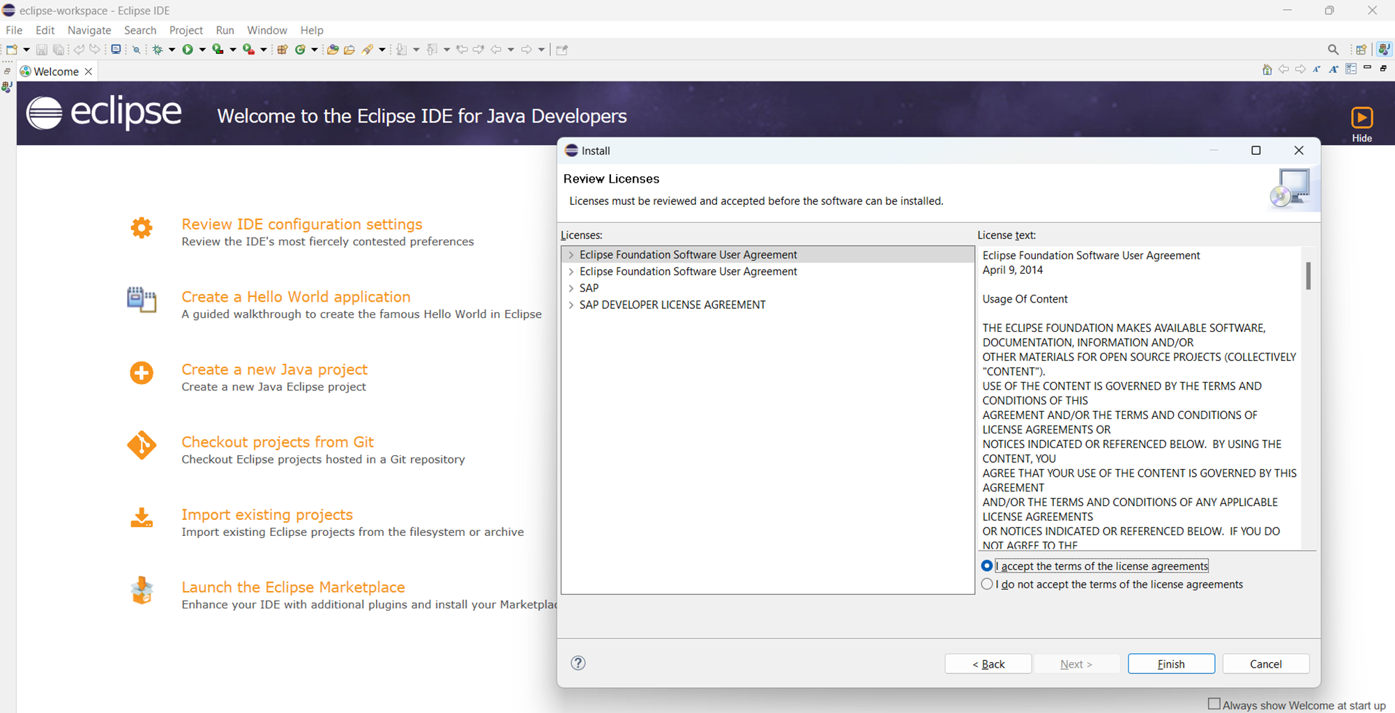Open the Install dialog help icon
1395x713 pixels.
[x=578, y=663]
